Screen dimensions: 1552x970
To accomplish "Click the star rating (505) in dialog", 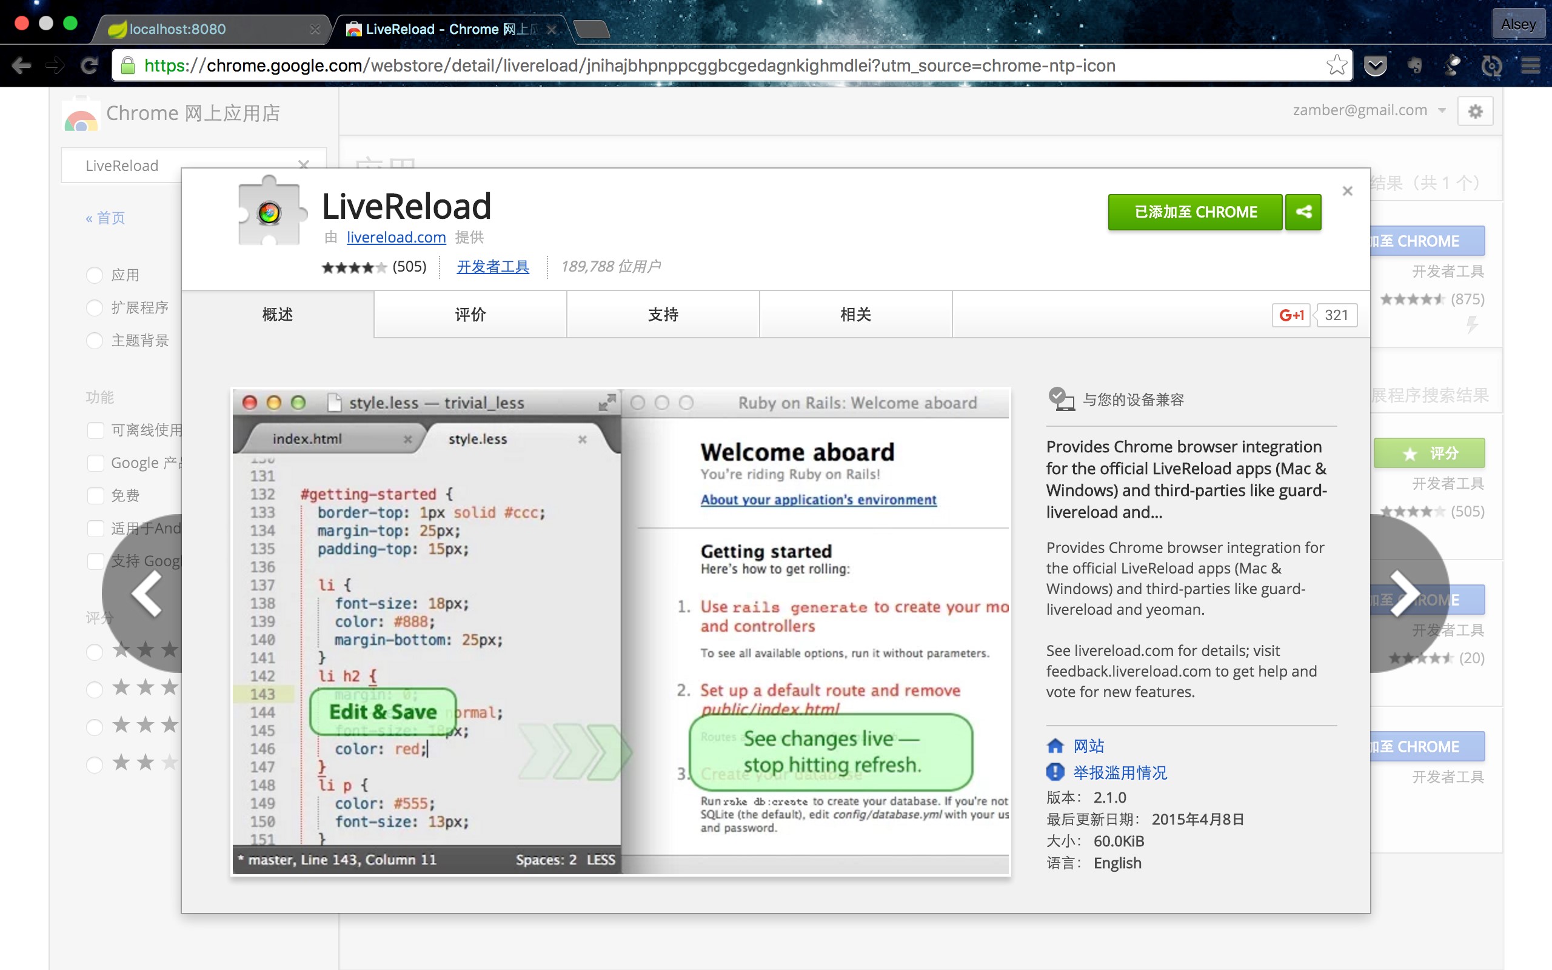I will 374,267.
